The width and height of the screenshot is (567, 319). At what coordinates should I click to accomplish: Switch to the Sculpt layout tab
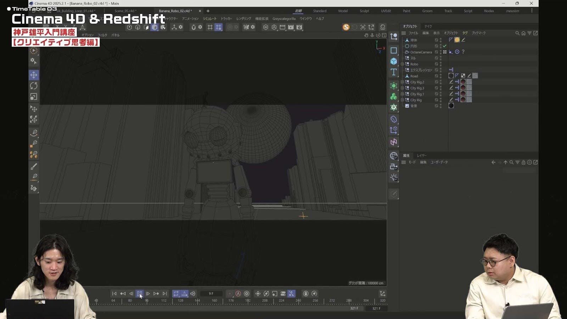[364, 11]
